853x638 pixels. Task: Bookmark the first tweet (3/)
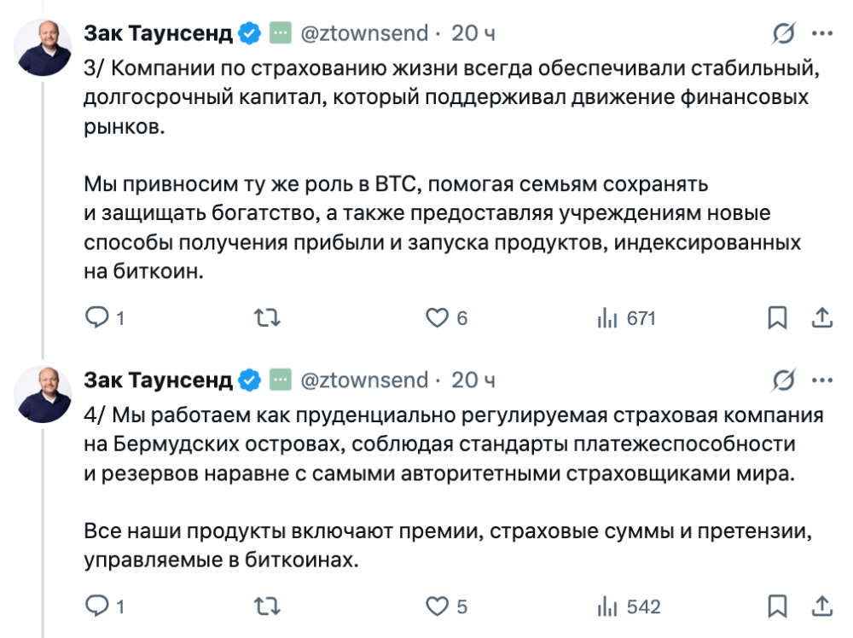(x=776, y=318)
